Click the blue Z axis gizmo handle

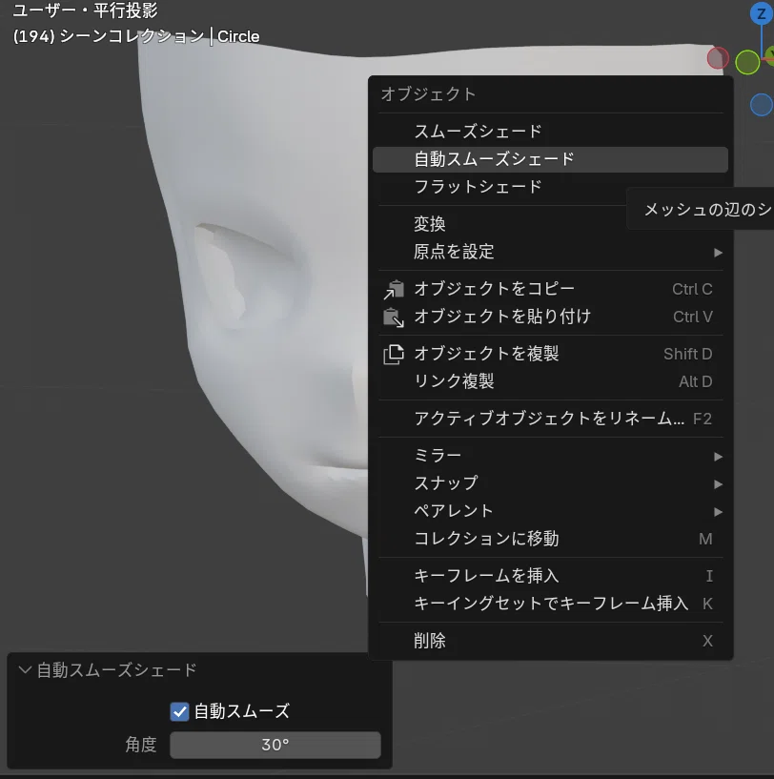tap(761, 13)
